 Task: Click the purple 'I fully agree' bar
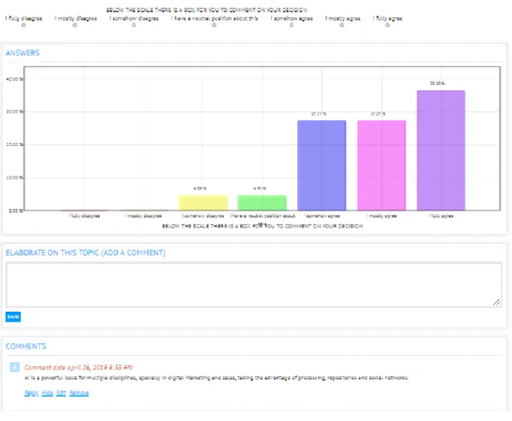pos(441,150)
